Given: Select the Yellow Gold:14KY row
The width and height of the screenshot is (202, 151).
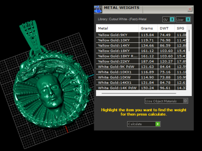Looking at the screenshot, I should pyautogui.click(x=141, y=45).
